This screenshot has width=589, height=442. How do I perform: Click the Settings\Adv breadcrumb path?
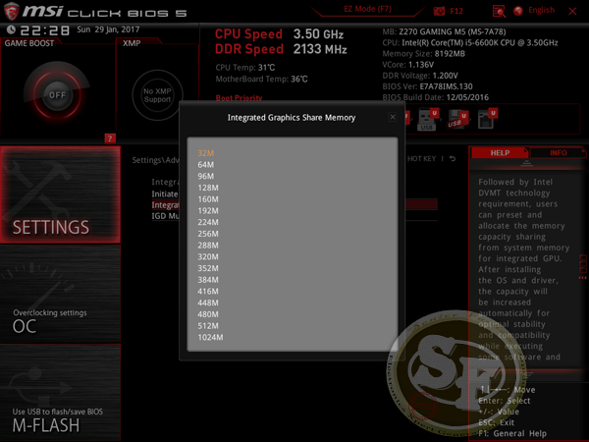(155, 160)
